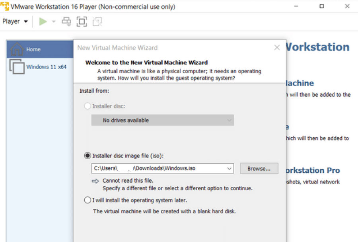Image resolution: width=358 pixels, height=242 pixels.
Task: Select Home in the library sidebar
Action: pos(33,49)
